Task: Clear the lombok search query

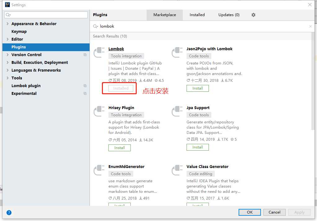Action: [310, 26]
